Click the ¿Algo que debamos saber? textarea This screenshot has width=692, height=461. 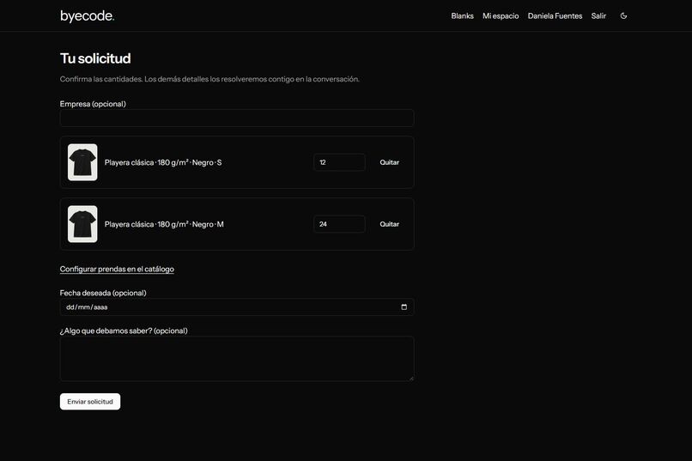tap(237, 359)
